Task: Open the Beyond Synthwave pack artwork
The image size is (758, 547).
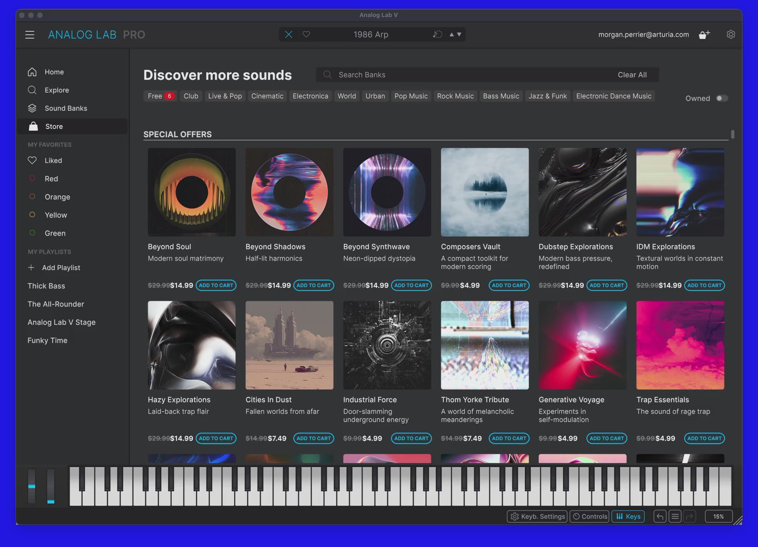Action: (x=387, y=192)
